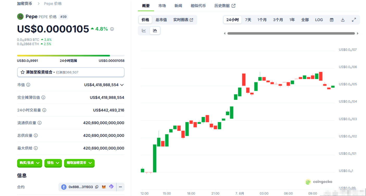
Task: Open info tooltip next to 流通供应量
Action: tap(40, 123)
